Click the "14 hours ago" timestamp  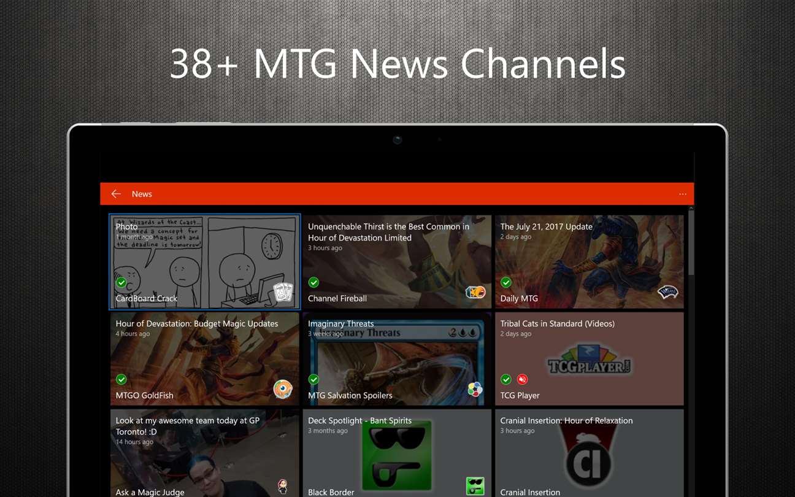[134, 442]
